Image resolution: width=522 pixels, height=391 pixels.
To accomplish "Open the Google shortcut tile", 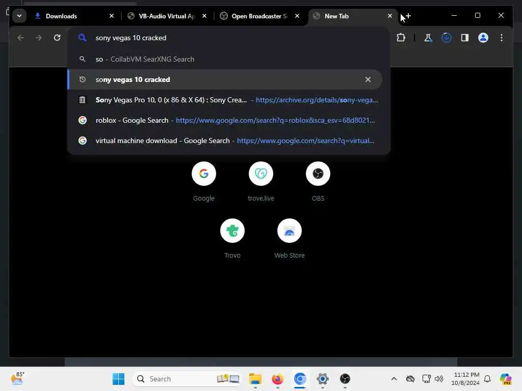I will [x=204, y=181].
